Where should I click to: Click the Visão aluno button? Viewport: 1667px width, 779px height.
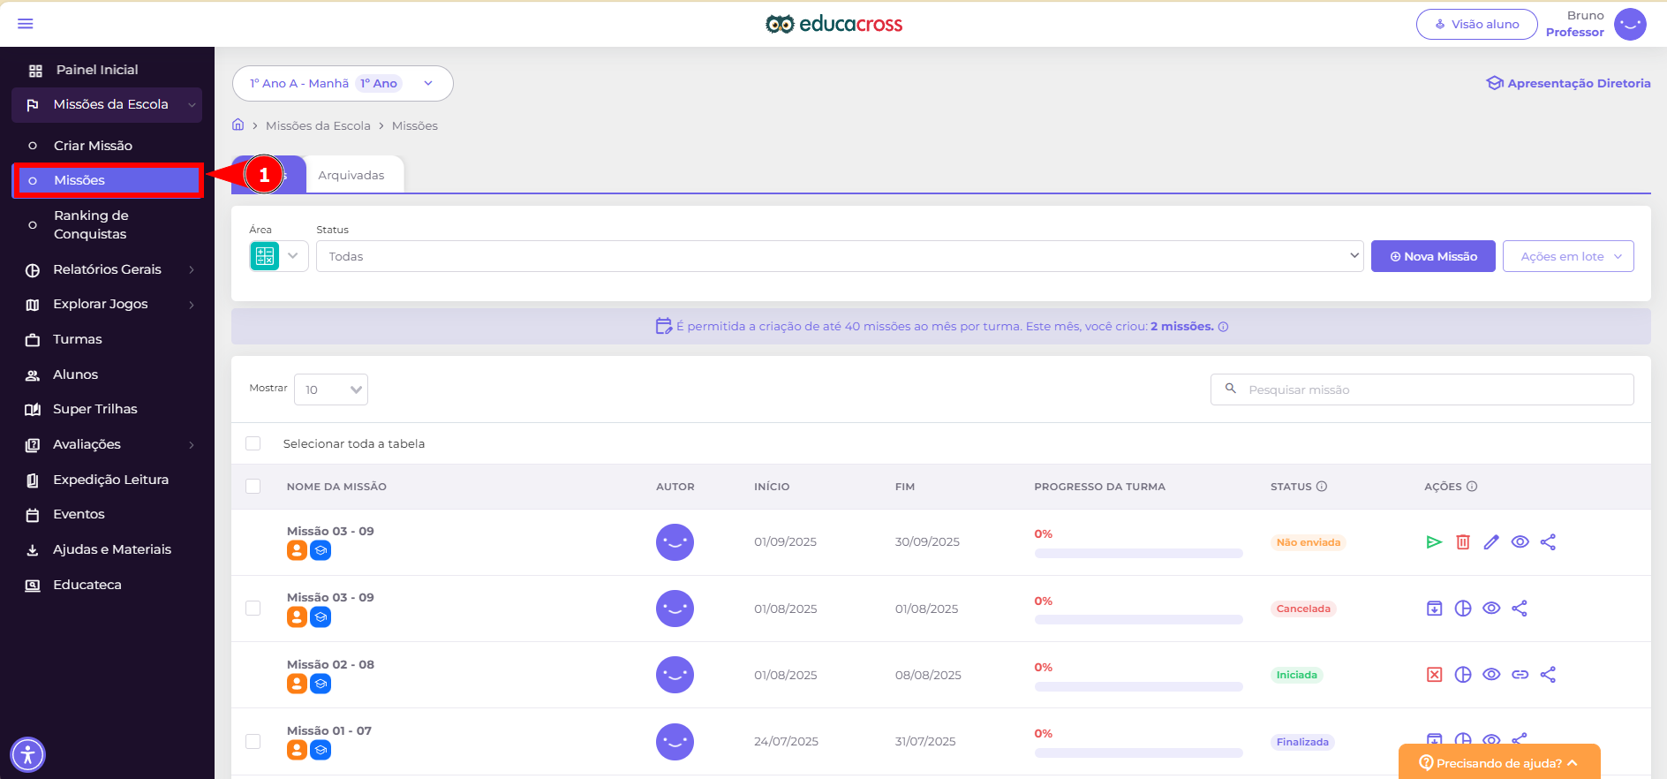coord(1476,24)
